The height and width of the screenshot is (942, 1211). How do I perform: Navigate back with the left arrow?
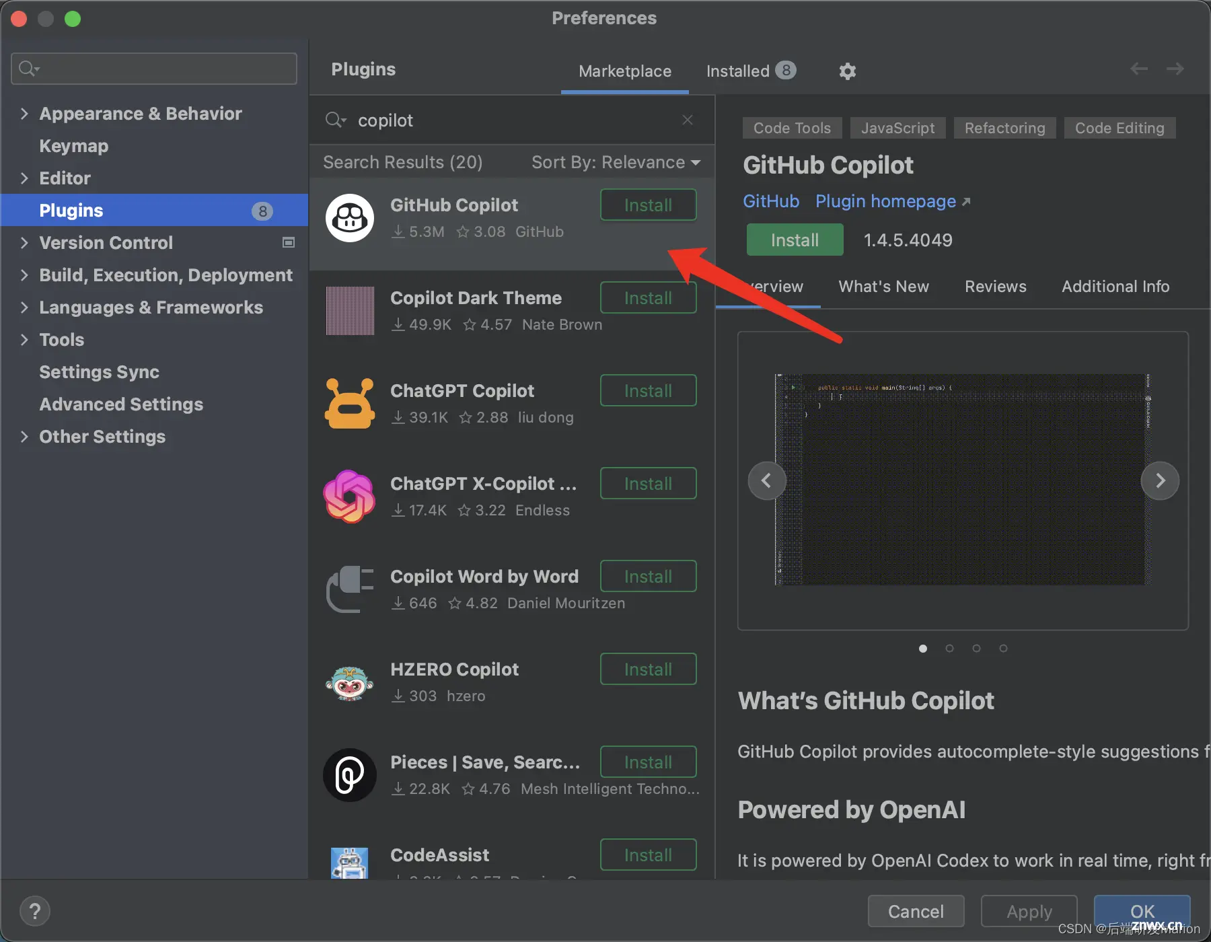[1139, 69]
